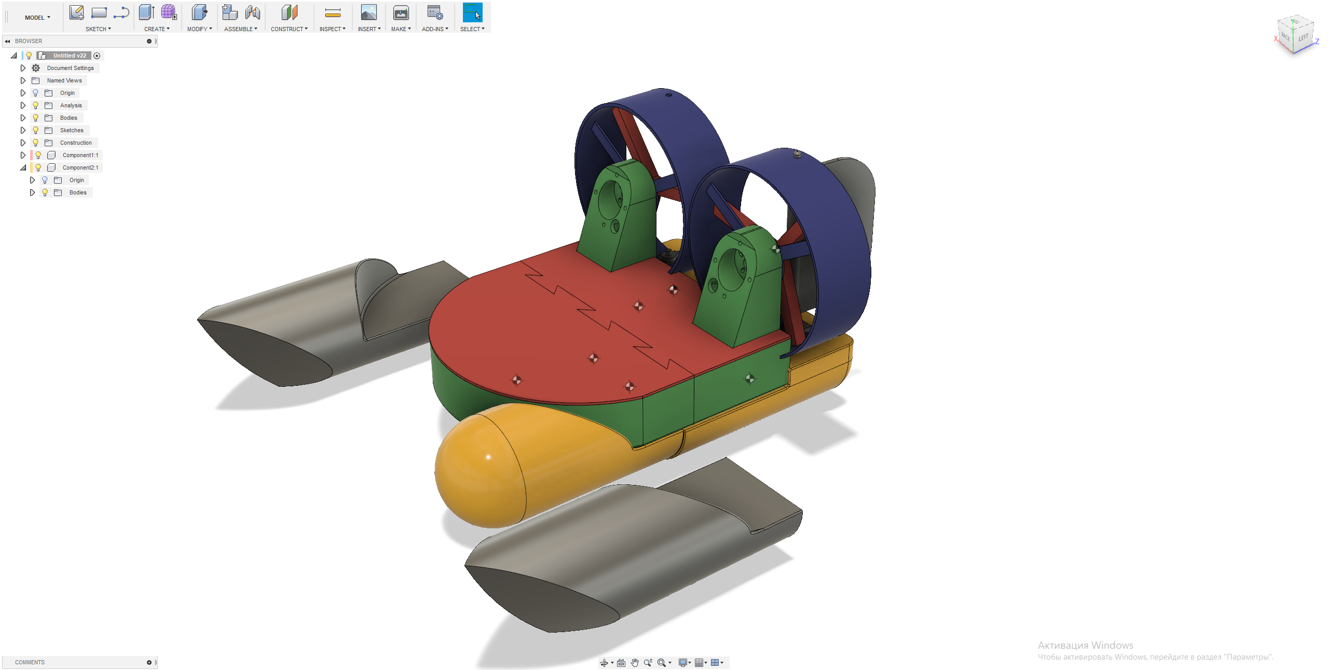
Task: Choose the Zoom tool
Action: (x=648, y=663)
